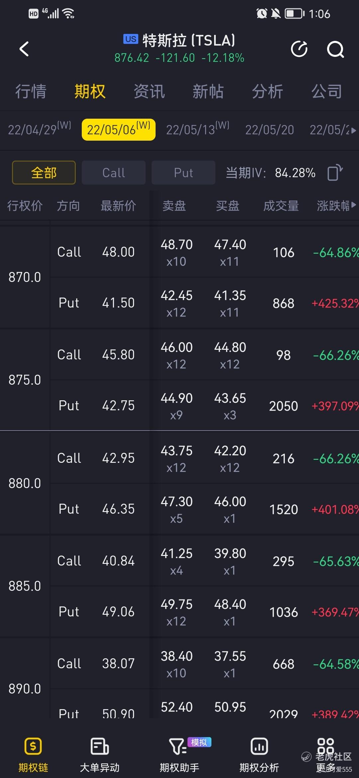Open the 期权助手 filter icon
This screenshot has width=359, height=778.
[179, 747]
